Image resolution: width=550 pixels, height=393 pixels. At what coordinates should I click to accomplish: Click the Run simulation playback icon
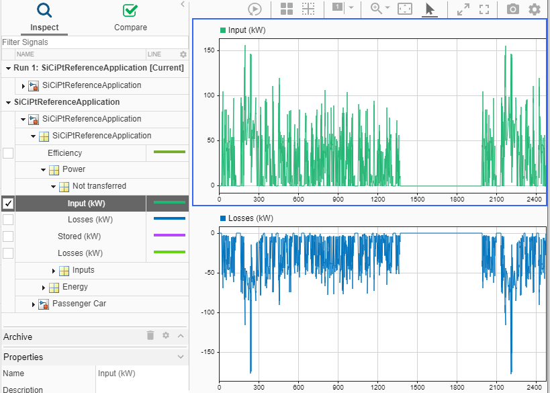(x=255, y=9)
